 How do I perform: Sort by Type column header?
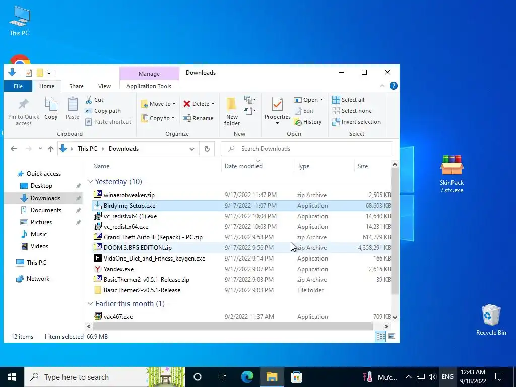click(x=324, y=166)
